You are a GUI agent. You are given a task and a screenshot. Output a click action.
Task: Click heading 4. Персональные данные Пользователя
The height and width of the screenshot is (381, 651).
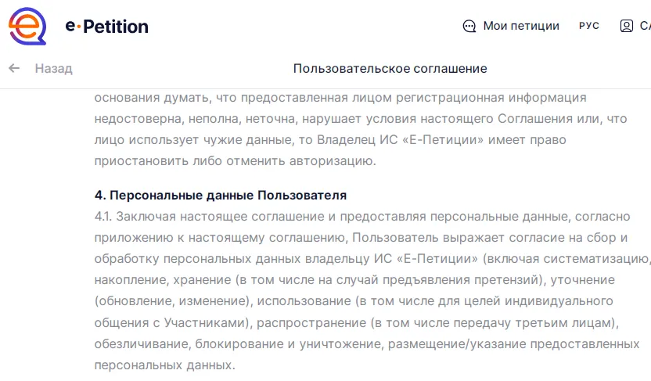point(220,195)
